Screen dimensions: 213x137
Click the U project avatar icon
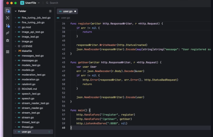coord(22,3)
